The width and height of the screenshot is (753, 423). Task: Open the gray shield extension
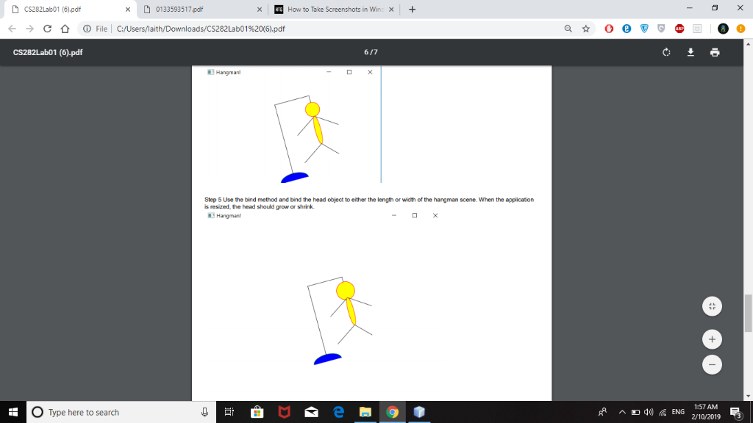(x=661, y=29)
